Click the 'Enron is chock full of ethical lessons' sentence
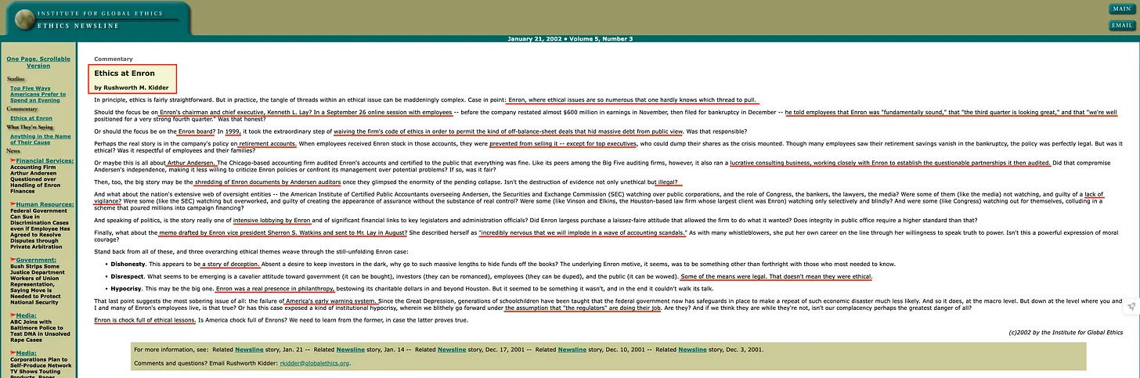Viewport: 1140px width, 378px height. (x=145, y=321)
